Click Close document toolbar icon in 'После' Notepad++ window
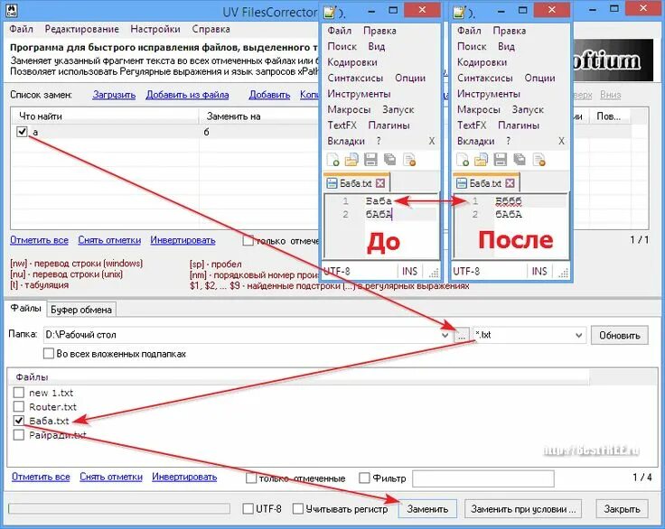Image resolution: width=665 pixels, height=529 pixels. click(539, 160)
